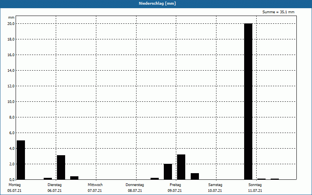Select the 20,0 mm bar before Sonntag
Viewport: 312px width, 195px height.
pos(248,101)
